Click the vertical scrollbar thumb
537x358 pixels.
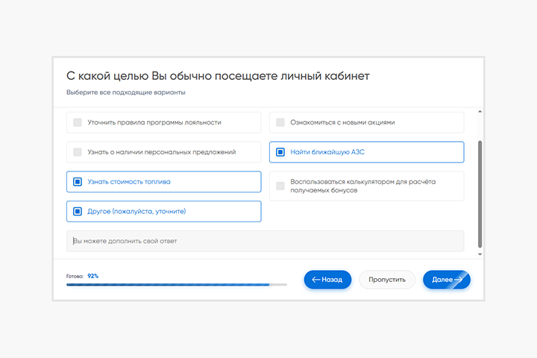coord(480,194)
